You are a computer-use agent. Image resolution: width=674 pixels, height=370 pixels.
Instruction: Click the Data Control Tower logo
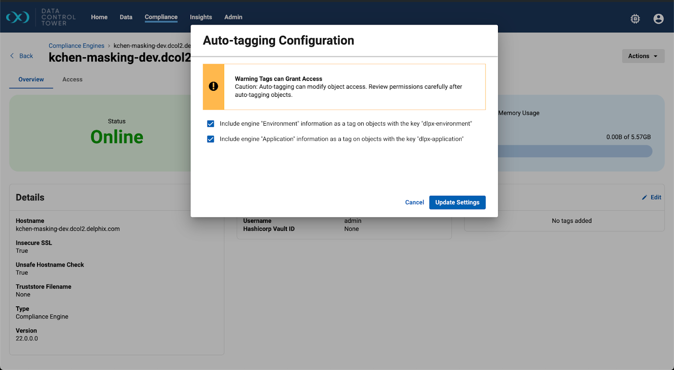[x=18, y=17]
